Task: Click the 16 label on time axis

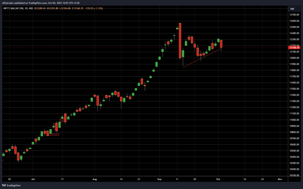Action: click(x=245, y=179)
